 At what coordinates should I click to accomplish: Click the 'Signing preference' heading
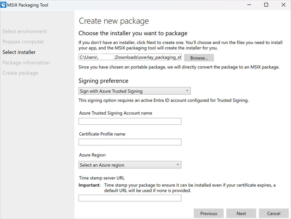[x=103, y=81]
